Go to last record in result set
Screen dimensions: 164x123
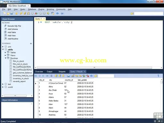[47, 76]
